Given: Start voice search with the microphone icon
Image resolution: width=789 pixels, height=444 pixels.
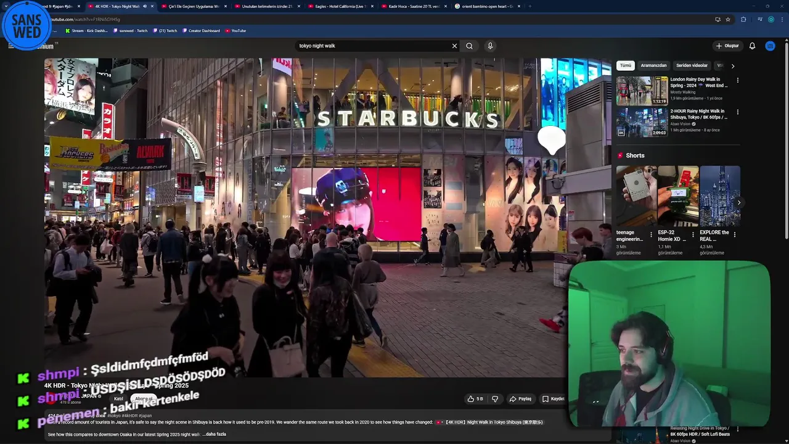Looking at the screenshot, I should point(490,46).
